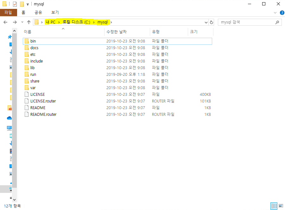Expand breadcrumb arrow after 내 PC
The width and height of the screenshot is (285, 210).
point(59,22)
